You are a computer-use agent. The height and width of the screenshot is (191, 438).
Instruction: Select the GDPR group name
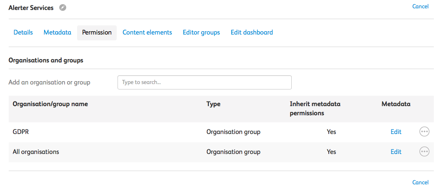point(21,132)
